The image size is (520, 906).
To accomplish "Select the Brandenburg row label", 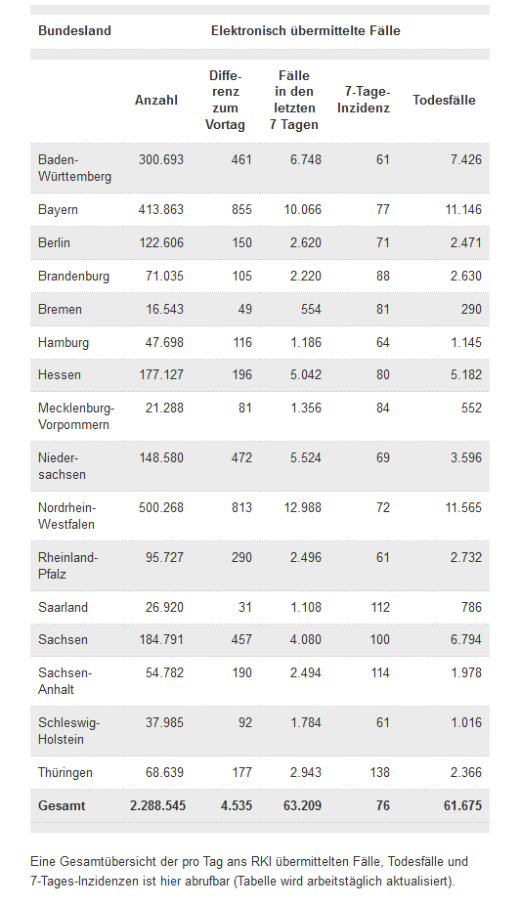I will pos(73,276).
